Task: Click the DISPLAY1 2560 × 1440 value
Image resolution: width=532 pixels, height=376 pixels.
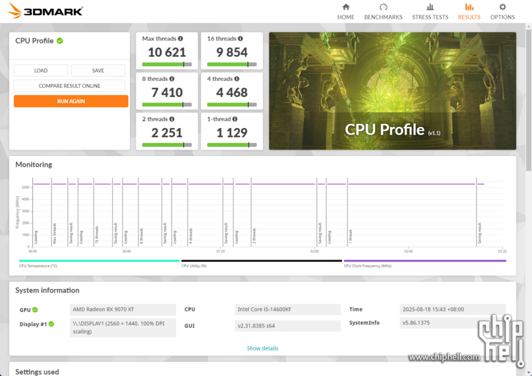Action: [123, 328]
